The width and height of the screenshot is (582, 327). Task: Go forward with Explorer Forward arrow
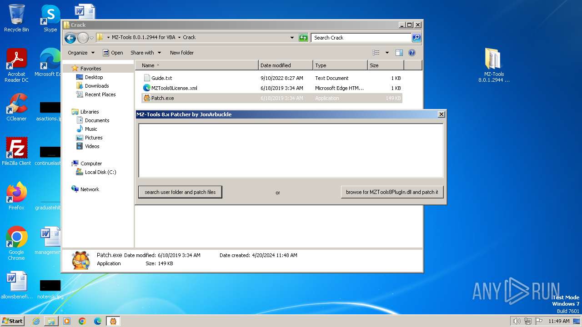(83, 38)
